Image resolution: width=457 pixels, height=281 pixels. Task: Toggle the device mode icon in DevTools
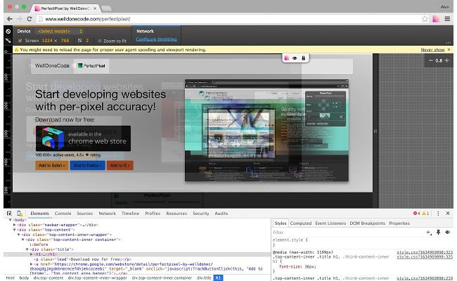coord(20,214)
